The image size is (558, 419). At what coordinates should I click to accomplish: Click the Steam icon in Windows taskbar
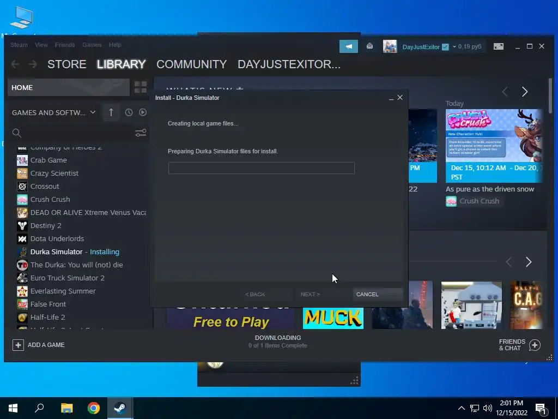pyautogui.click(x=120, y=408)
